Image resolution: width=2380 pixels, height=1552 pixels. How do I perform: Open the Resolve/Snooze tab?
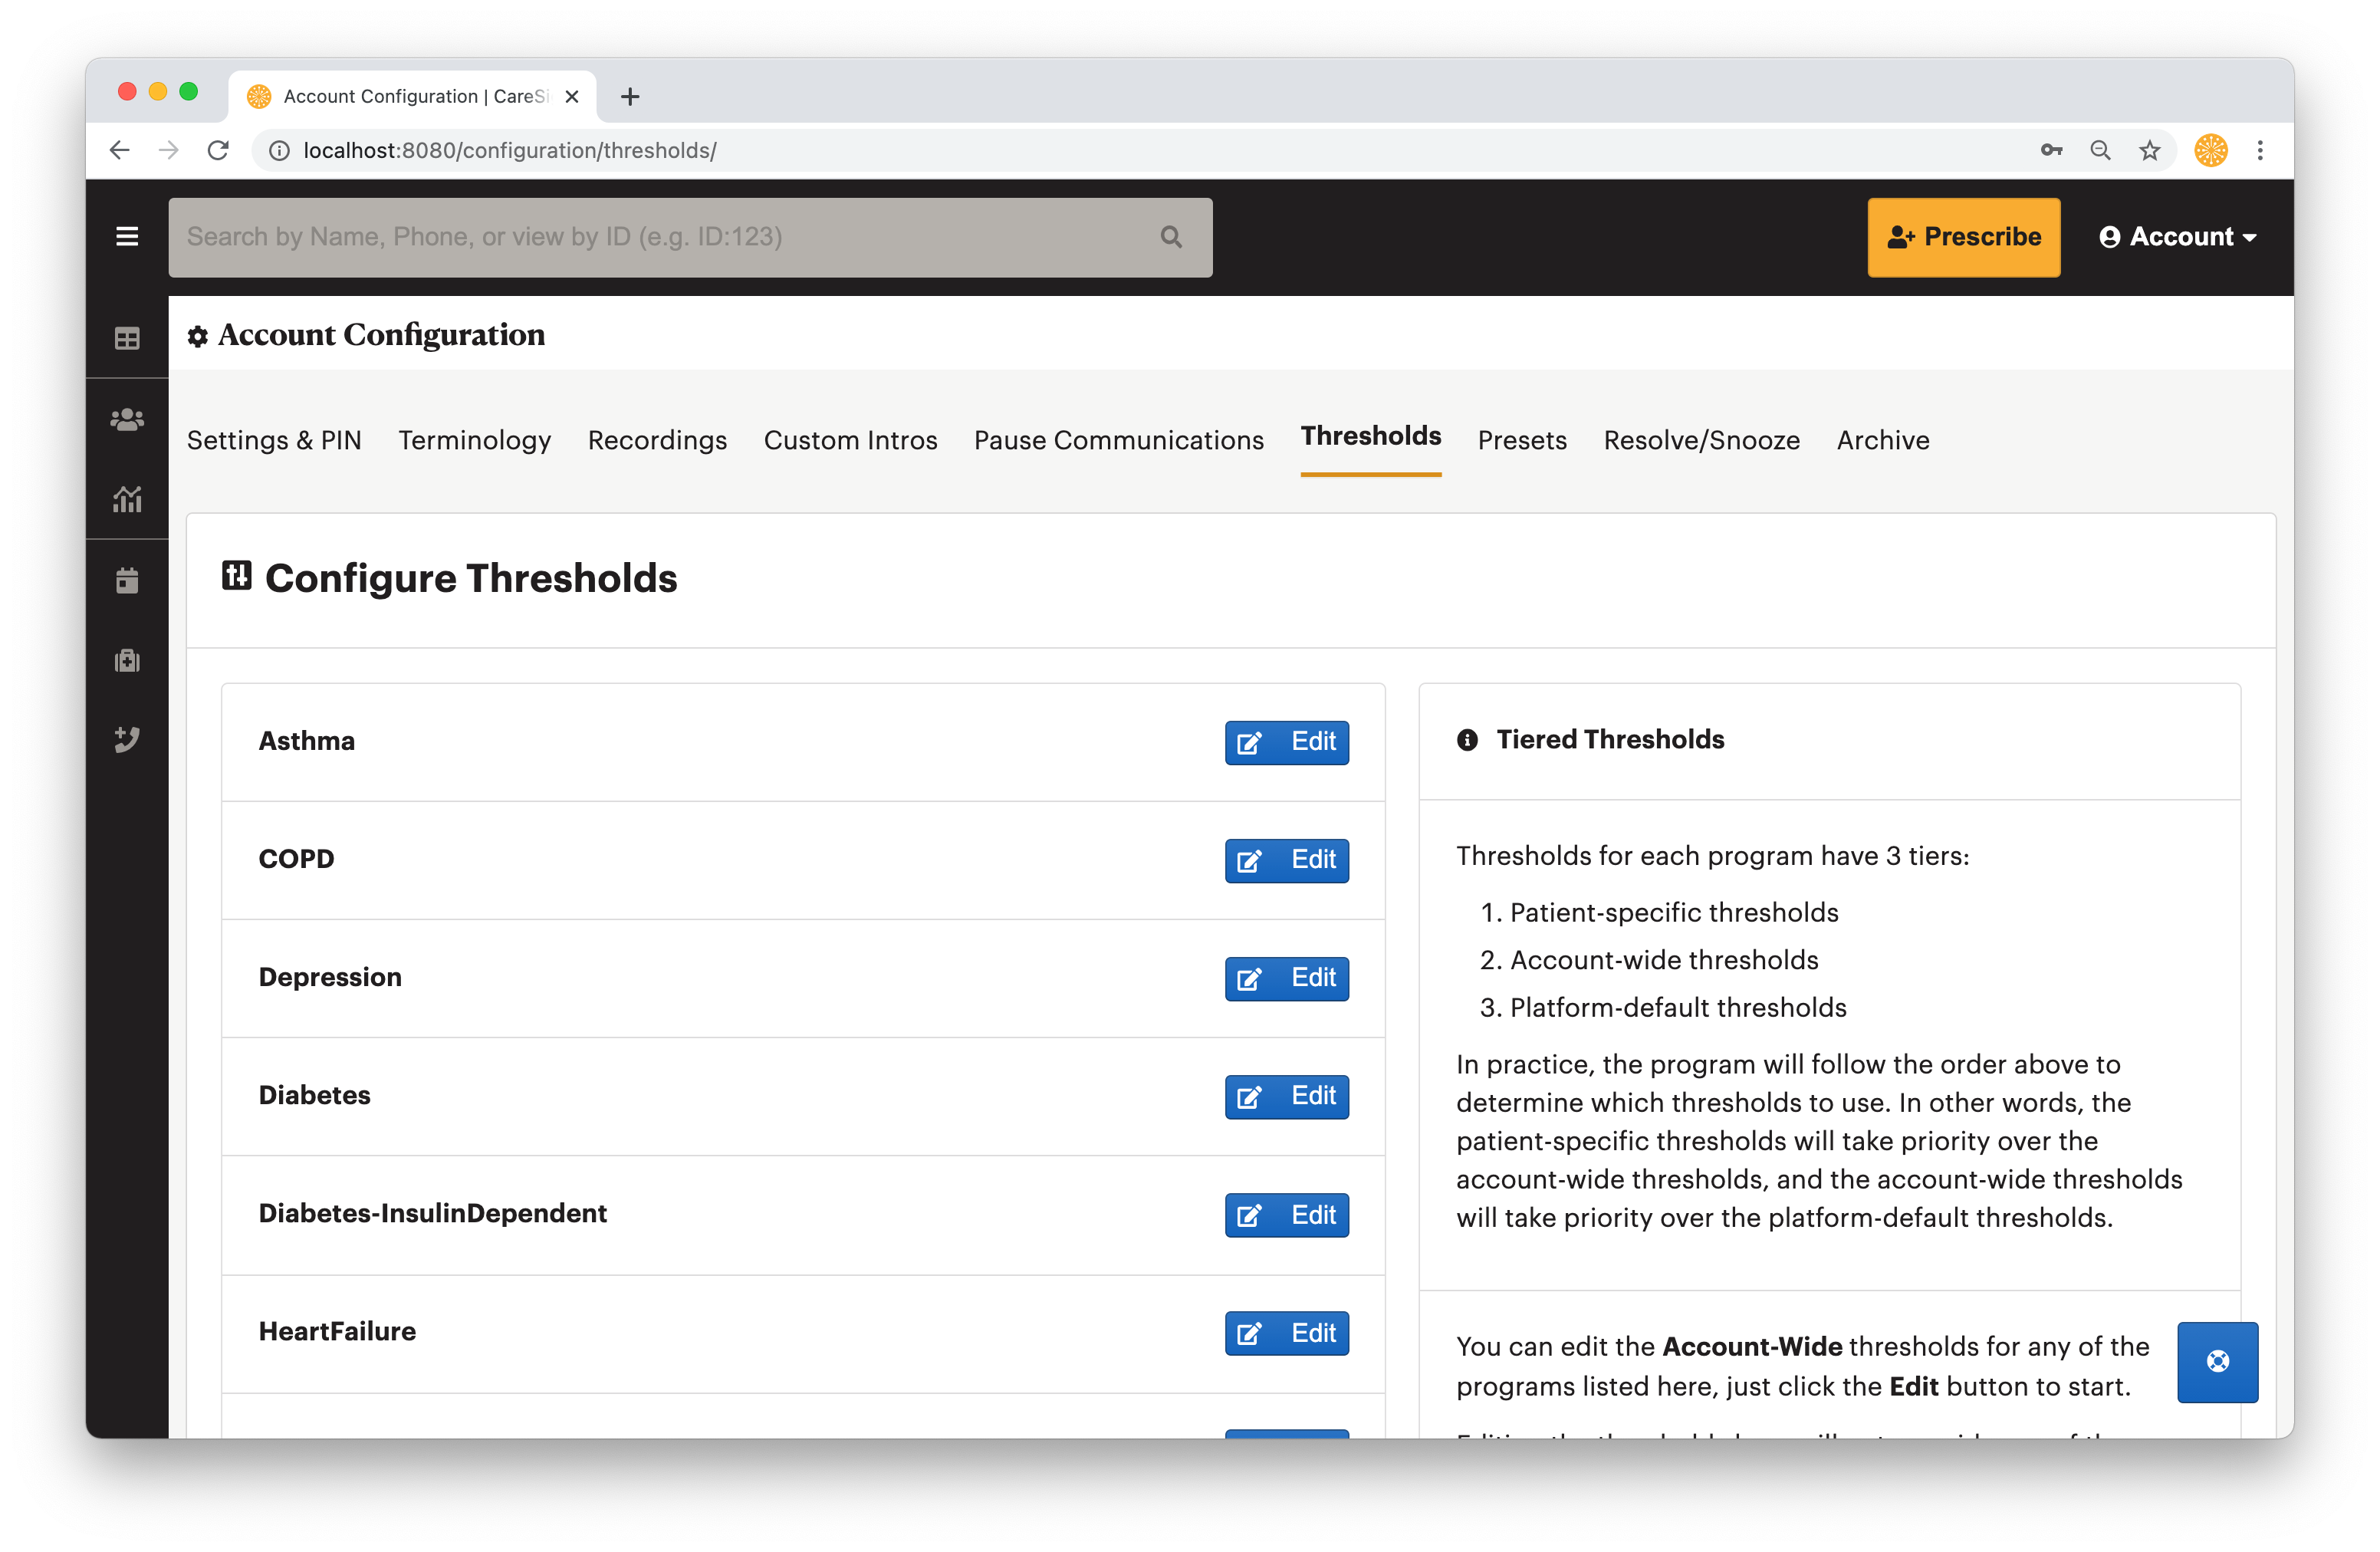[x=1701, y=440]
